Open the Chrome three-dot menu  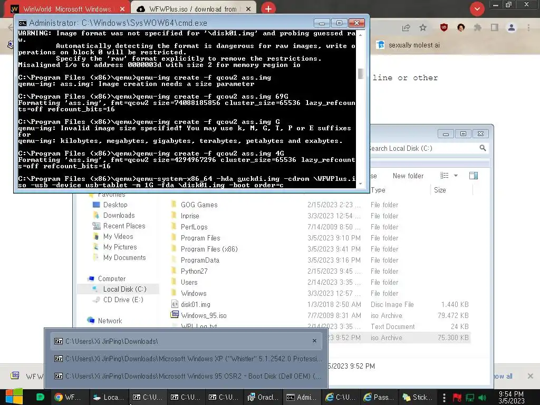click(528, 27)
